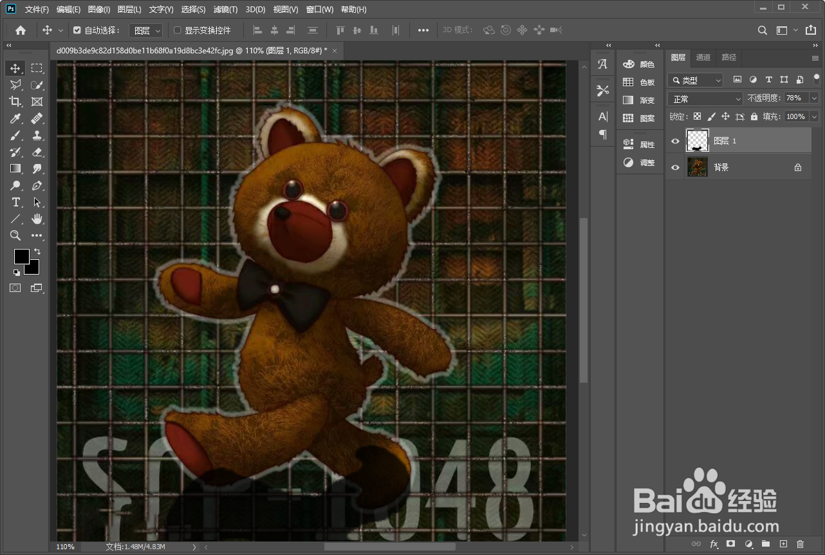
Task: Toggle the layer filter switch
Action: tap(817, 79)
